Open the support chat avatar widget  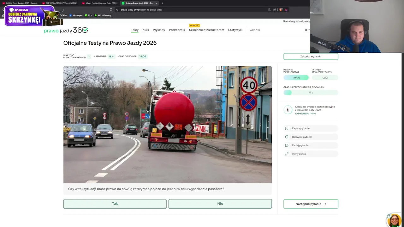tap(394, 220)
